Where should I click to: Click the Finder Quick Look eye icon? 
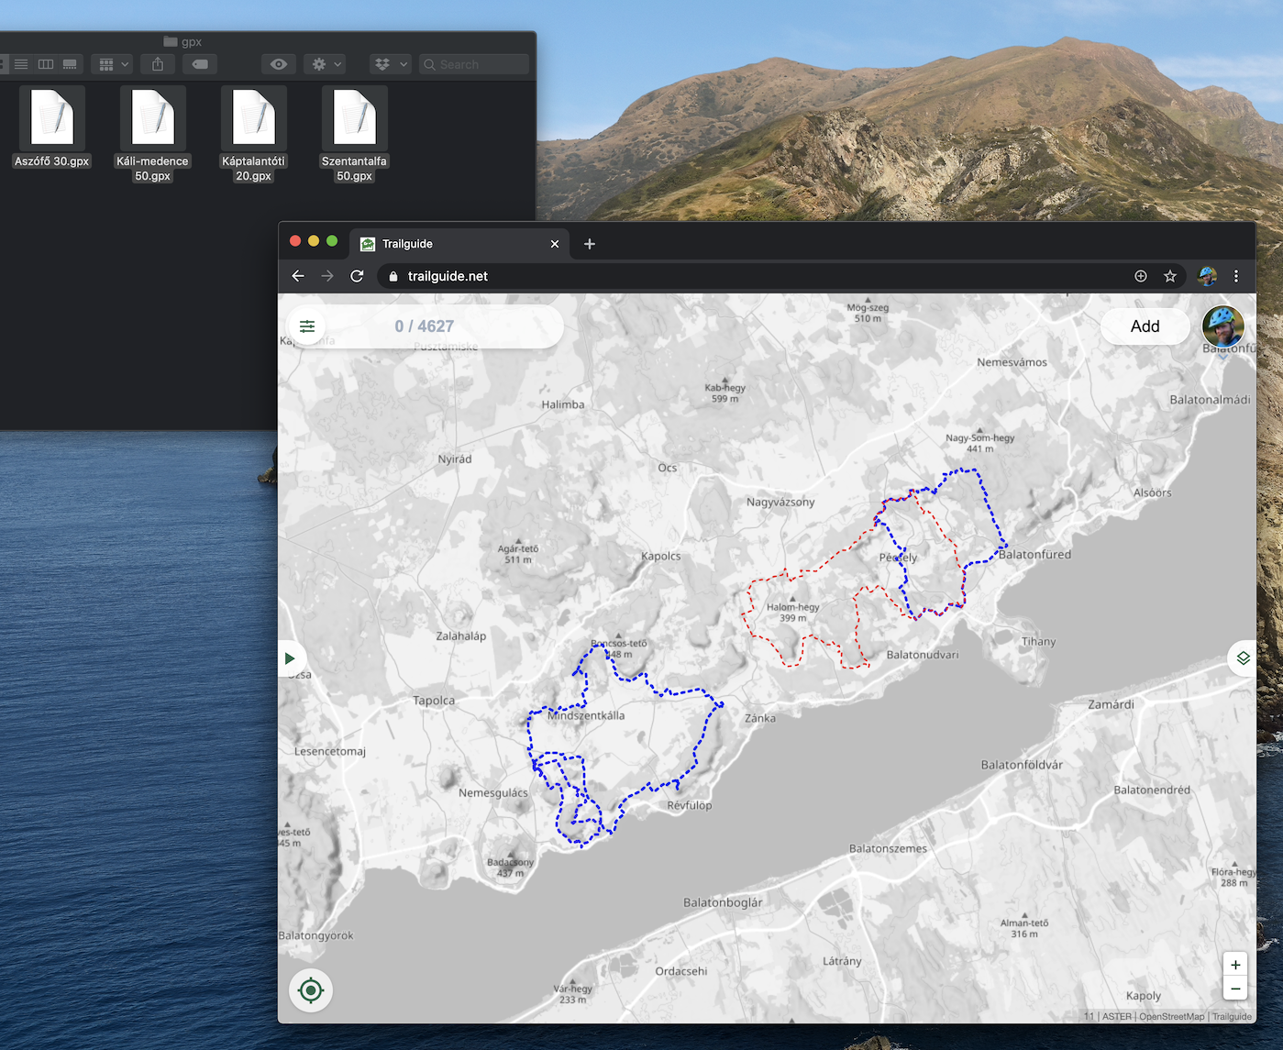pos(279,64)
